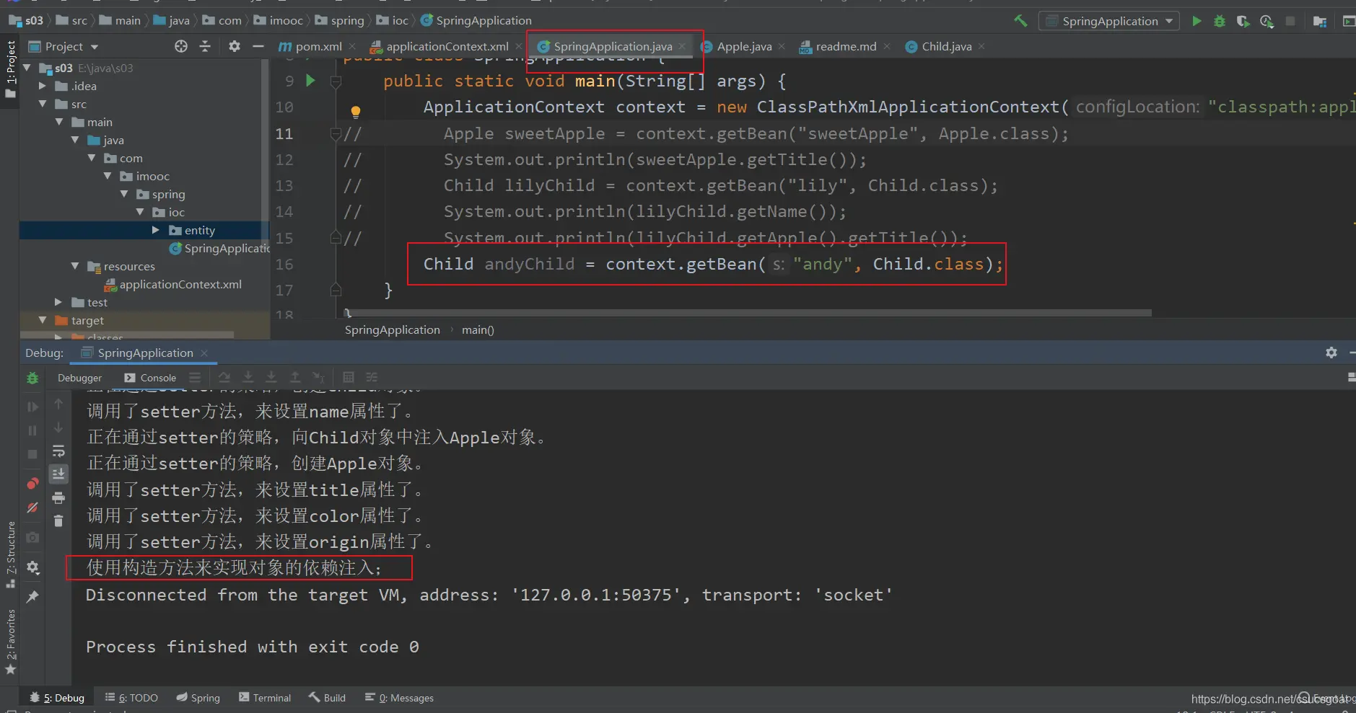Collapse the resources folder node
Screen dimensions: 1356x713
75,266
